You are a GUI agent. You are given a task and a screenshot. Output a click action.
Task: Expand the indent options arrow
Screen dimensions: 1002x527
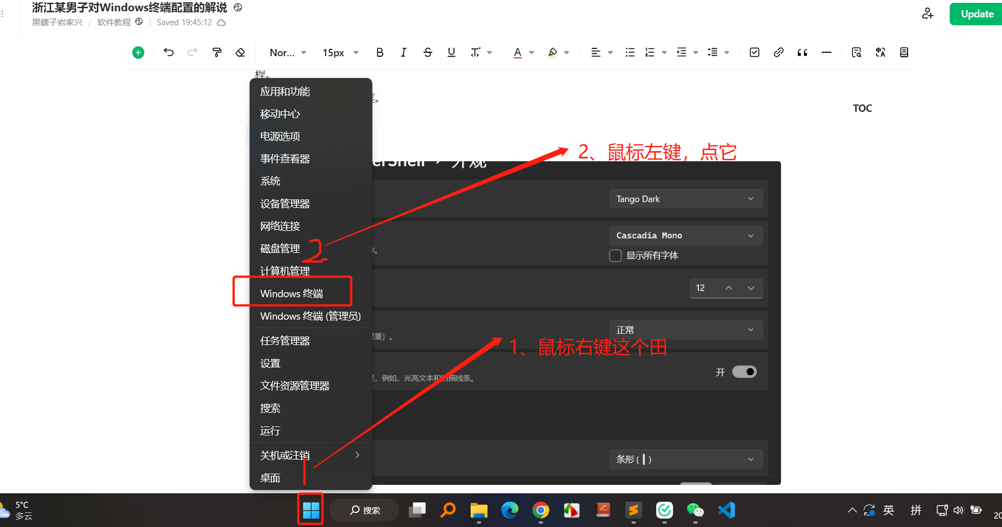pos(696,52)
